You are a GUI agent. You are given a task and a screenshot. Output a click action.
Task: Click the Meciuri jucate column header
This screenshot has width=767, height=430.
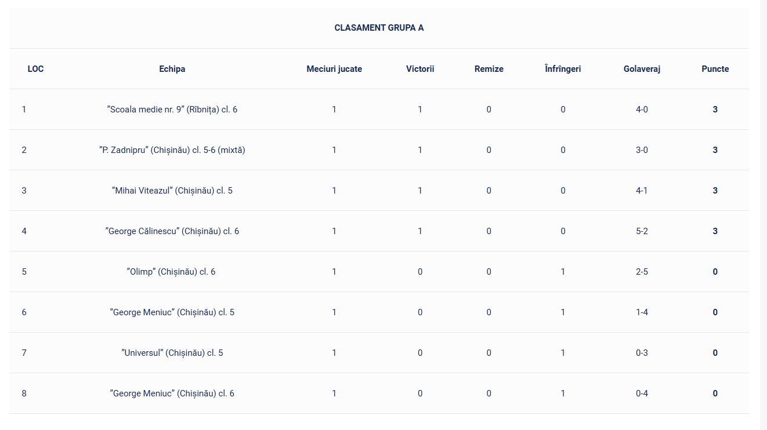(334, 69)
